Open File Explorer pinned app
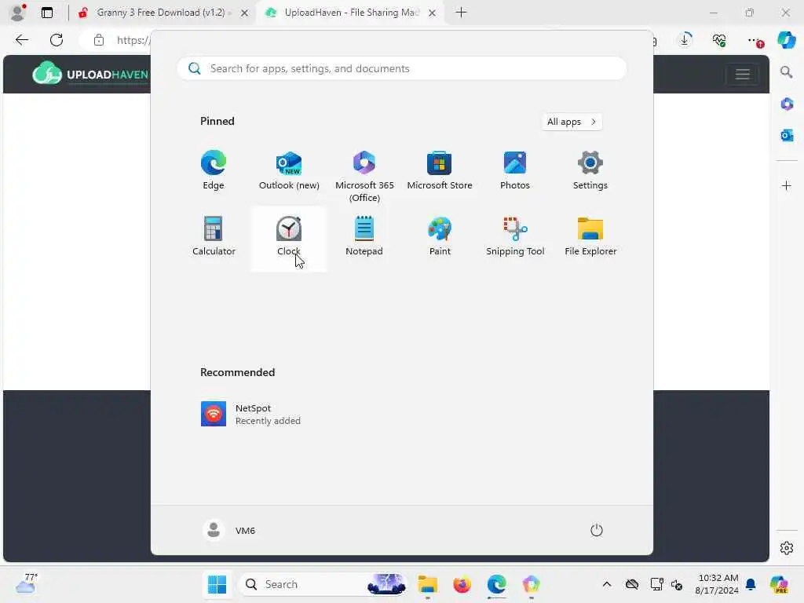 (x=590, y=236)
